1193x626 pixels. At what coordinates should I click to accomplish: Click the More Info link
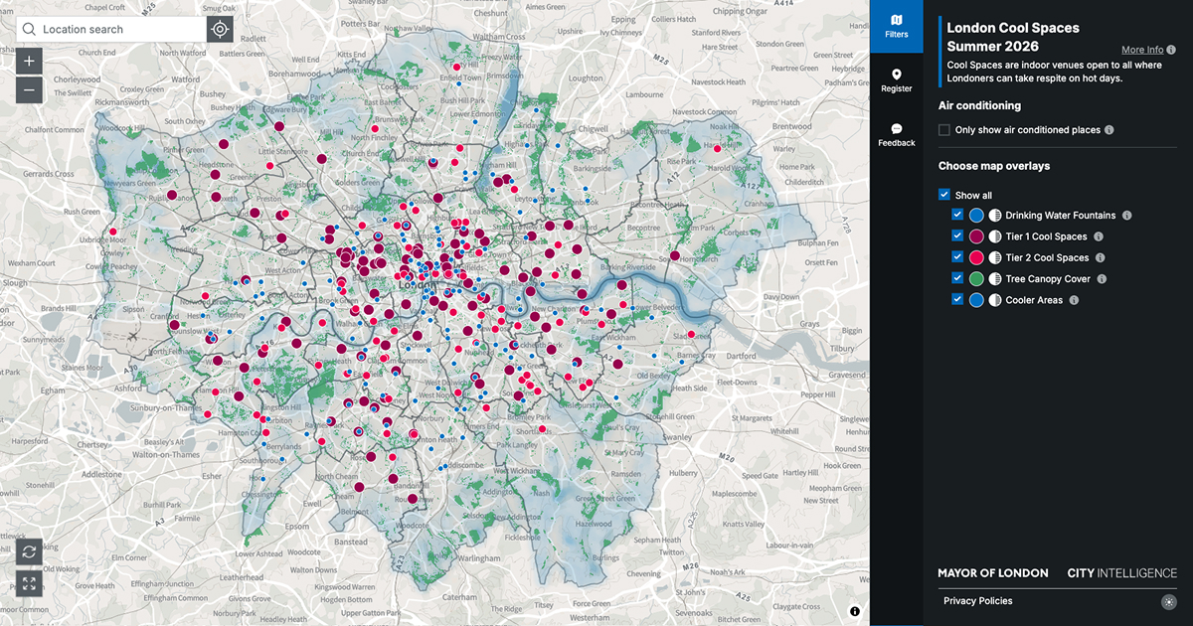(x=1142, y=50)
